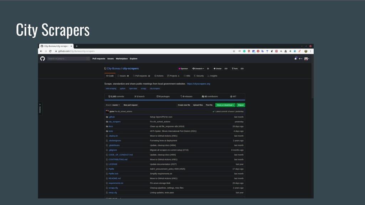The height and width of the screenshot is (205, 365).
Task: Select the web-scraping topic tag
Action: [111, 89]
